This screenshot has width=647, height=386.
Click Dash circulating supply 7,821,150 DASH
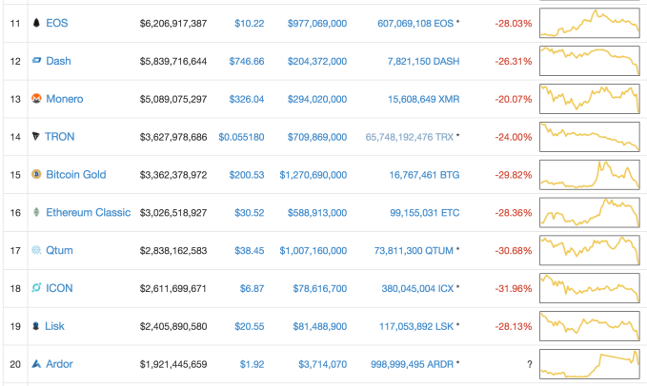click(x=417, y=61)
